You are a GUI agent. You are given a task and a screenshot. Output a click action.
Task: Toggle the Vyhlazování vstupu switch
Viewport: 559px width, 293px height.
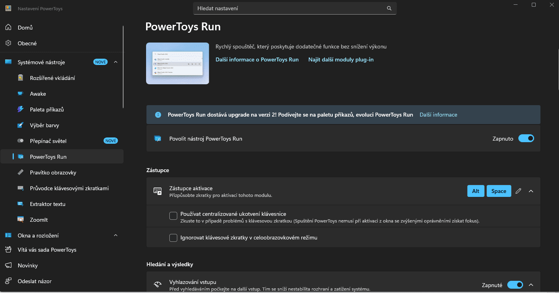pos(515,285)
